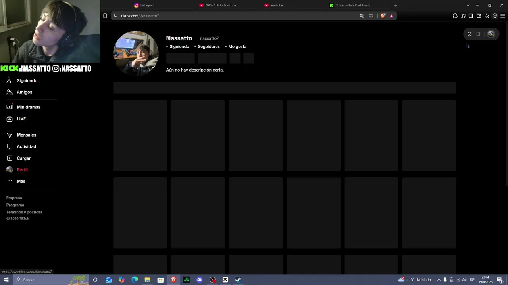Screen dimensions: 508x285
Task: Open the browser main hamburger menu
Action: [x=502, y=16]
